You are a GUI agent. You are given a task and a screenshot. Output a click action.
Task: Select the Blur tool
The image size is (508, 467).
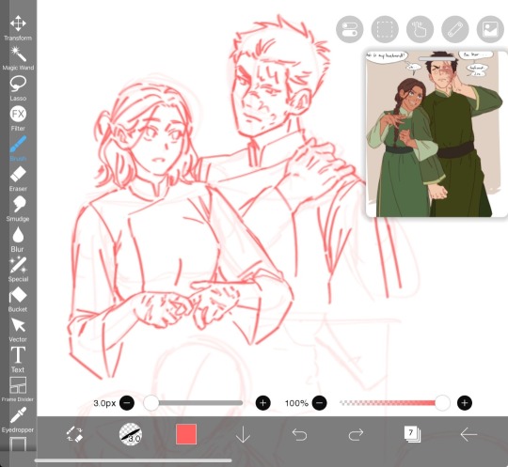18,240
